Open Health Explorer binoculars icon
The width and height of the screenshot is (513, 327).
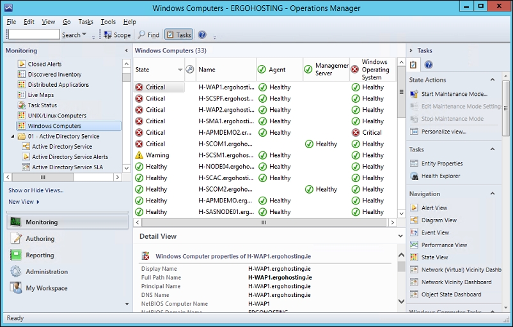(414, 176)
